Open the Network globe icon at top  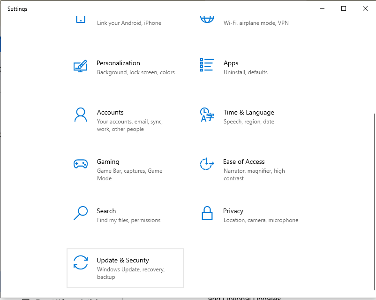[207, 19]
